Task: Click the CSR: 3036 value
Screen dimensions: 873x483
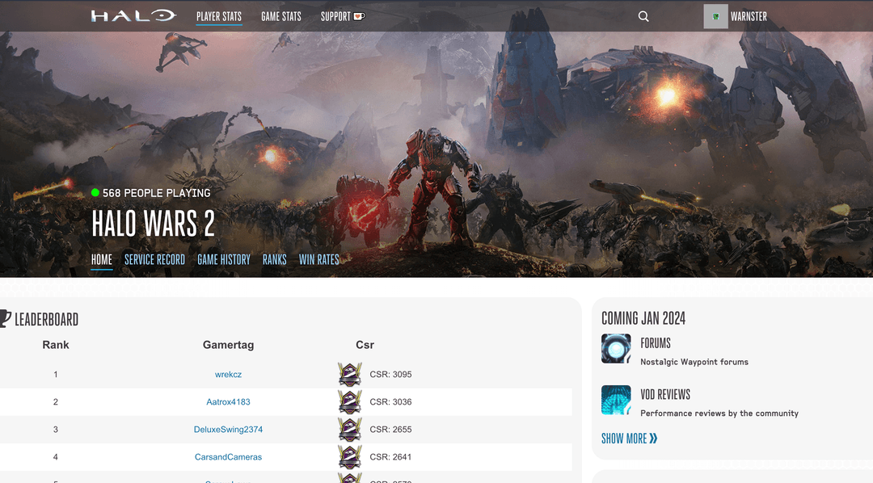Action: point(391,401)
